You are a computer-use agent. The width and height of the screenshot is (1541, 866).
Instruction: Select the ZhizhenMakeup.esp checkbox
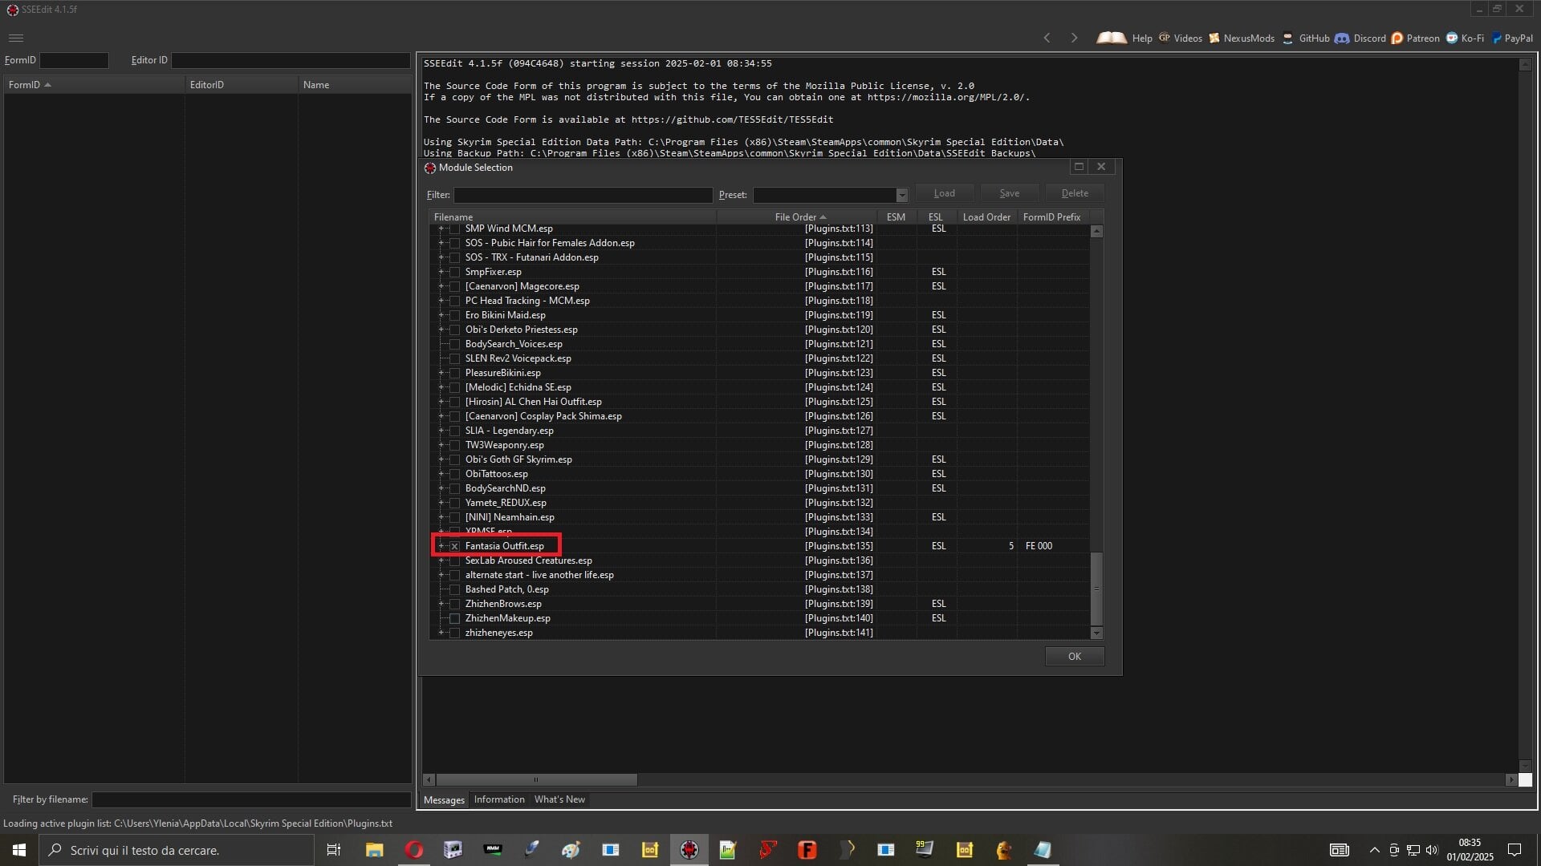click(455, 618)
